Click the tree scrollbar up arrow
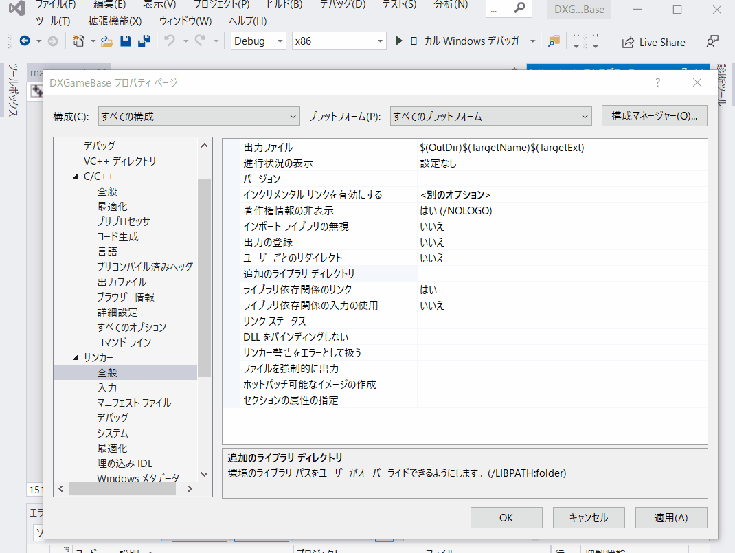The height and width of the screenshot is (553, 735). coord(205,146)
